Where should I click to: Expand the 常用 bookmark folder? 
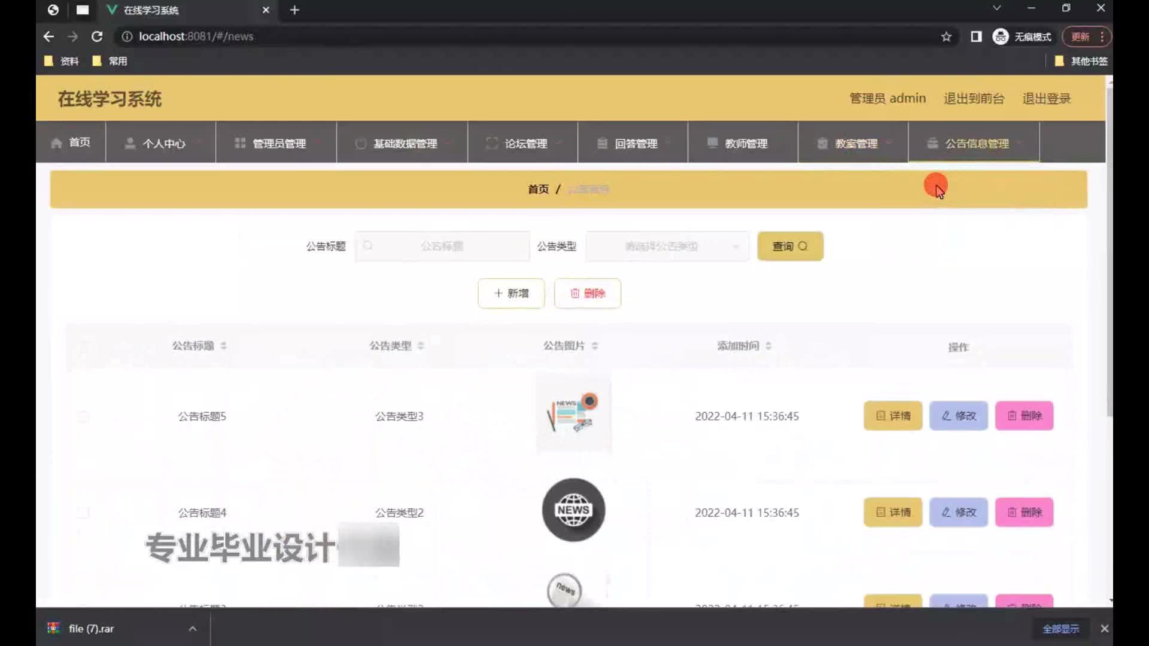(110, 61)
